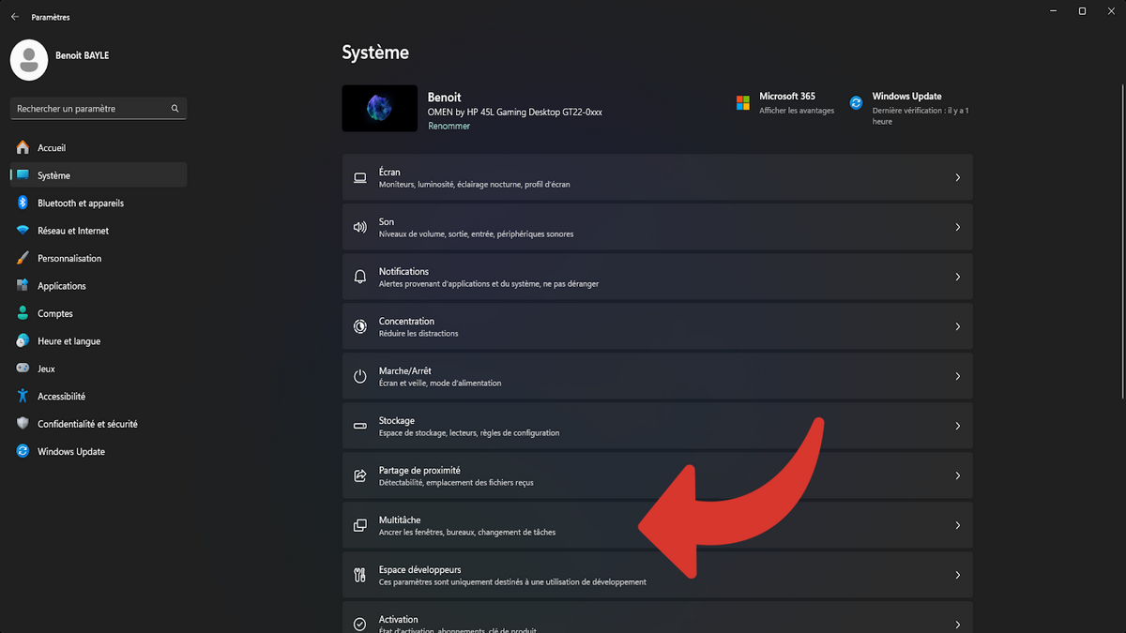The image size is (1126, 633).
Task: Click Afficher les avantages under Microsoft 365
Action: pyautogui.click(x=797, y=111)
